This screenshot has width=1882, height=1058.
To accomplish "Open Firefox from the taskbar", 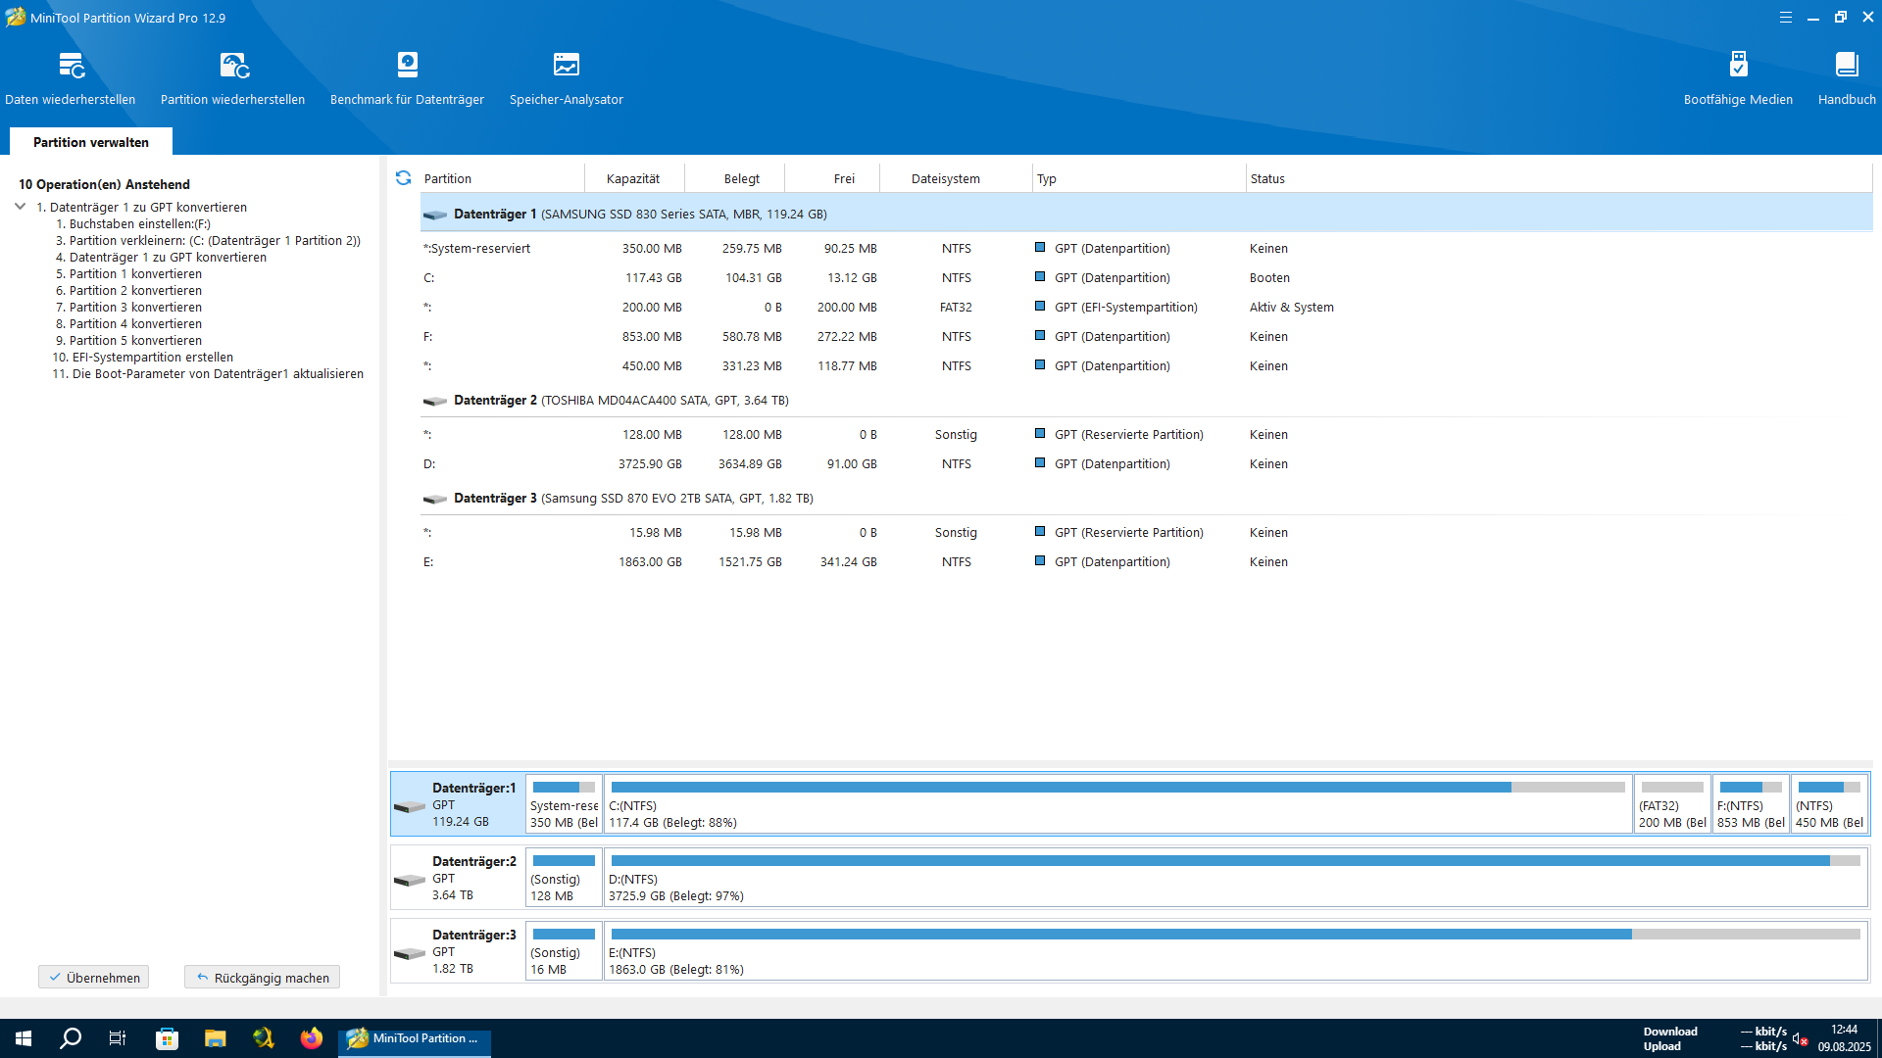I will [x=312, y=1038].
